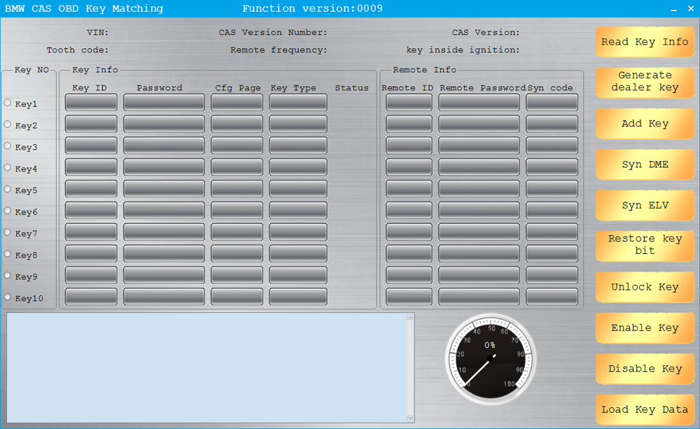This screenshot has width=700, height=429.
Task: Choose the Key8 radio option
Action: point(8,253)
